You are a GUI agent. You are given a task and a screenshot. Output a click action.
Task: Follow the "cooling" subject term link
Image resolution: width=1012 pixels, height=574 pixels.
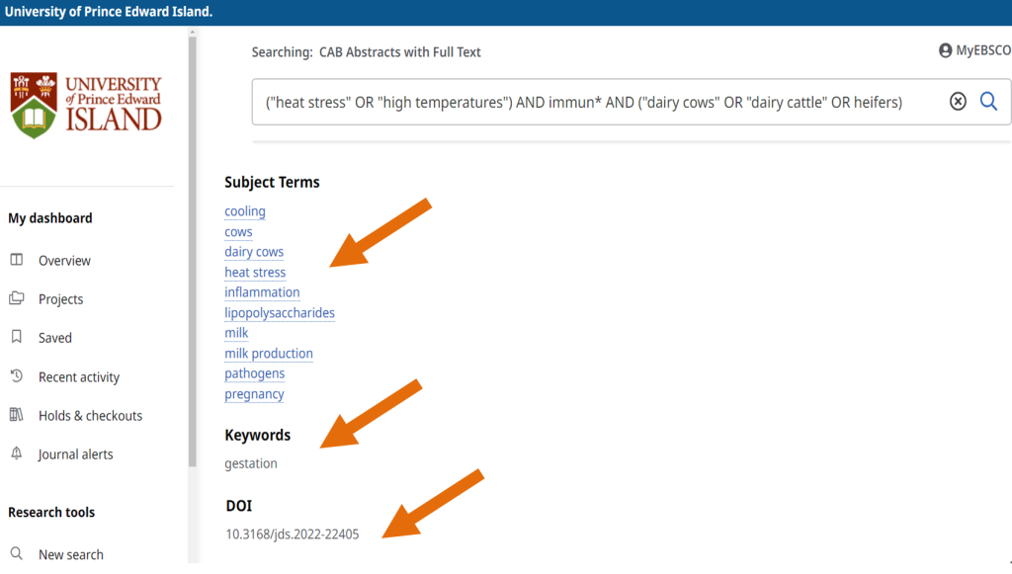pos(245,211)
